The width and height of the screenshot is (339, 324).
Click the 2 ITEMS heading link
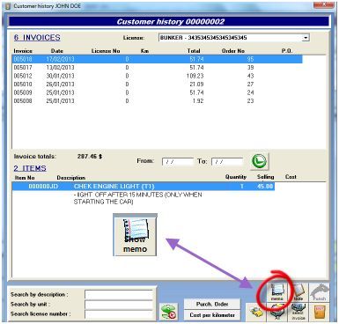pos(30,168)
